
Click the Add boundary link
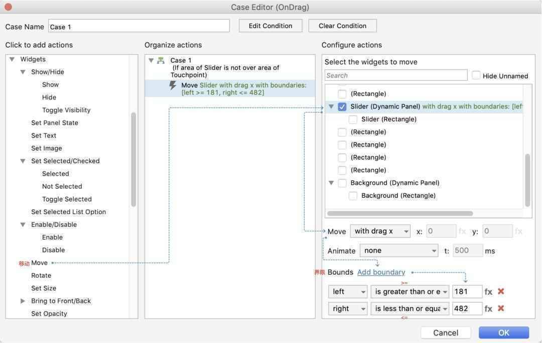tap(381, 273)
